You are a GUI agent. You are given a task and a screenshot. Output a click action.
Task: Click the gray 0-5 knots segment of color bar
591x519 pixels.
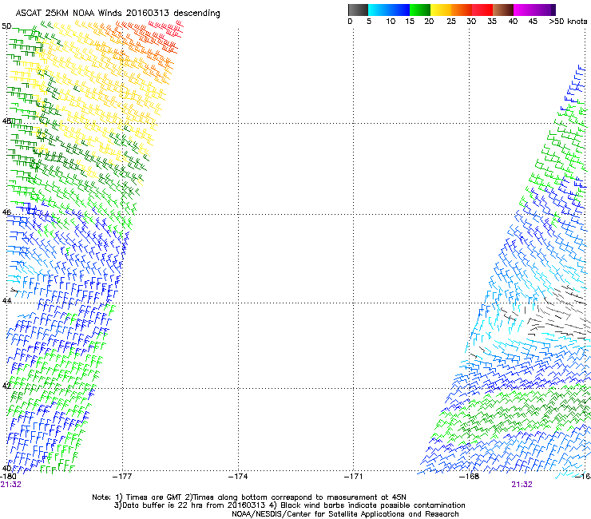coord(358,10)
